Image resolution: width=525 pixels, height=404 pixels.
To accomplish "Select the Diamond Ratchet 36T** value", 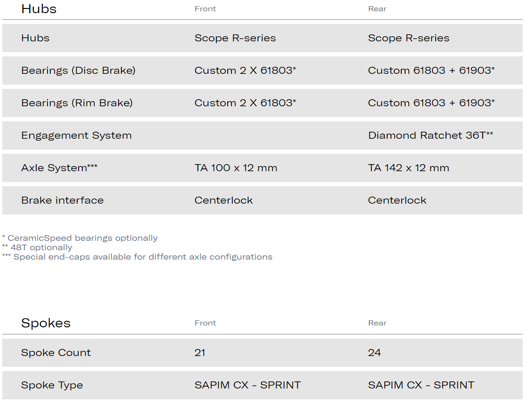I will click(x=430, y=135).
